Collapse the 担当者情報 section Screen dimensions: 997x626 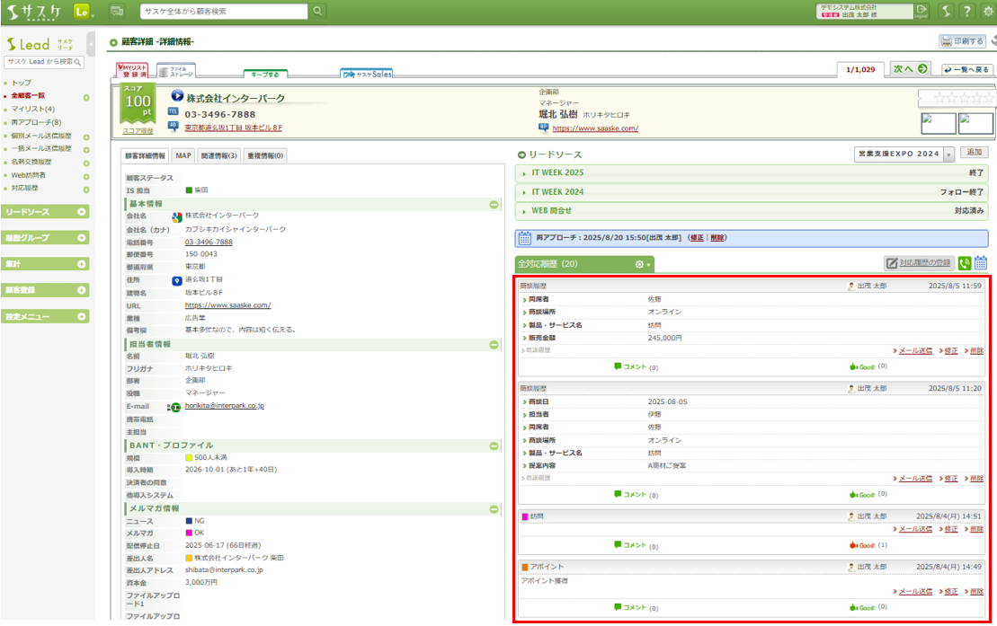pyautogui.click(x=494, y=345)
